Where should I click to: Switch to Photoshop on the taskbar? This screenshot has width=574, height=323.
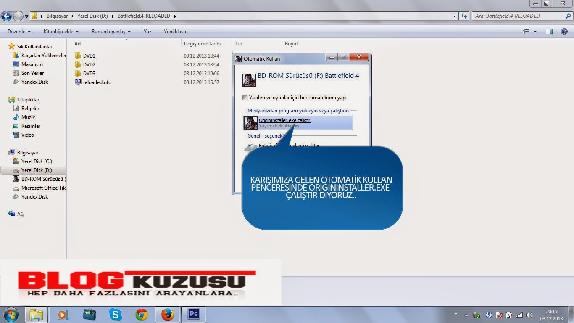point(194,314)
